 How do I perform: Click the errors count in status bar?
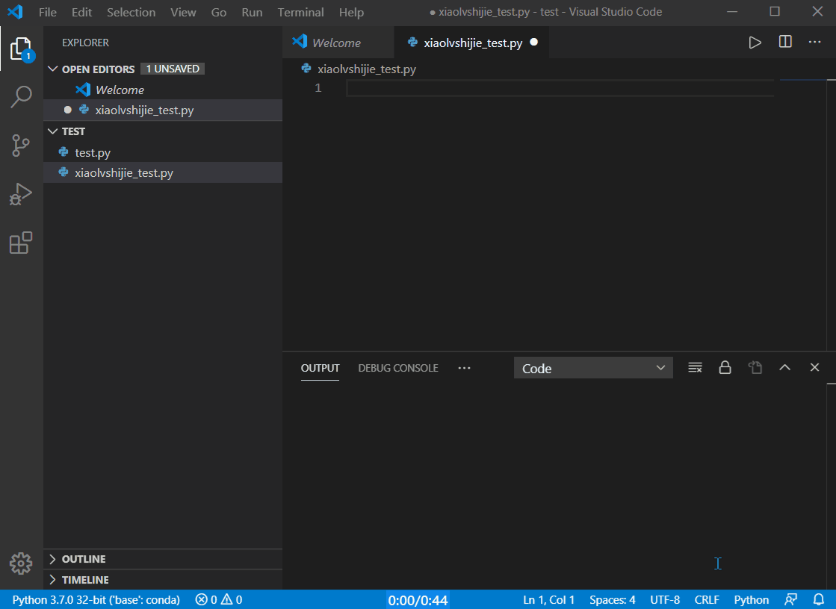(206, 600)
